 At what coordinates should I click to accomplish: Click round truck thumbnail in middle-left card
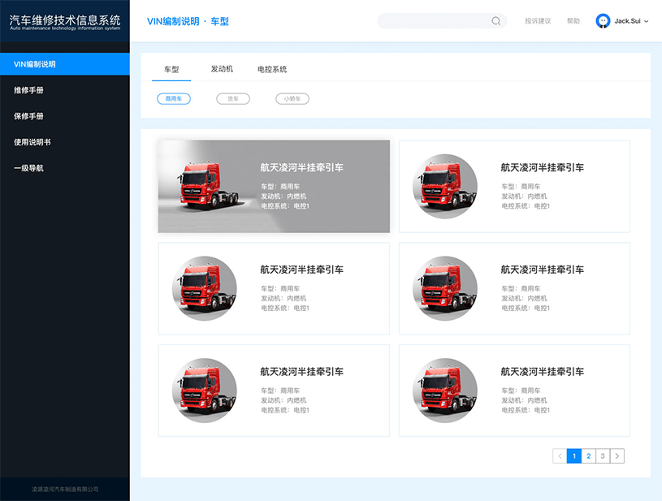[205, 288]
